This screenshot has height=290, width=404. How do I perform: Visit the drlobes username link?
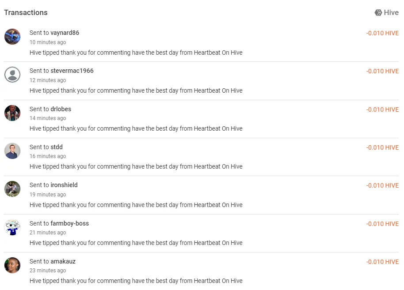61,109
